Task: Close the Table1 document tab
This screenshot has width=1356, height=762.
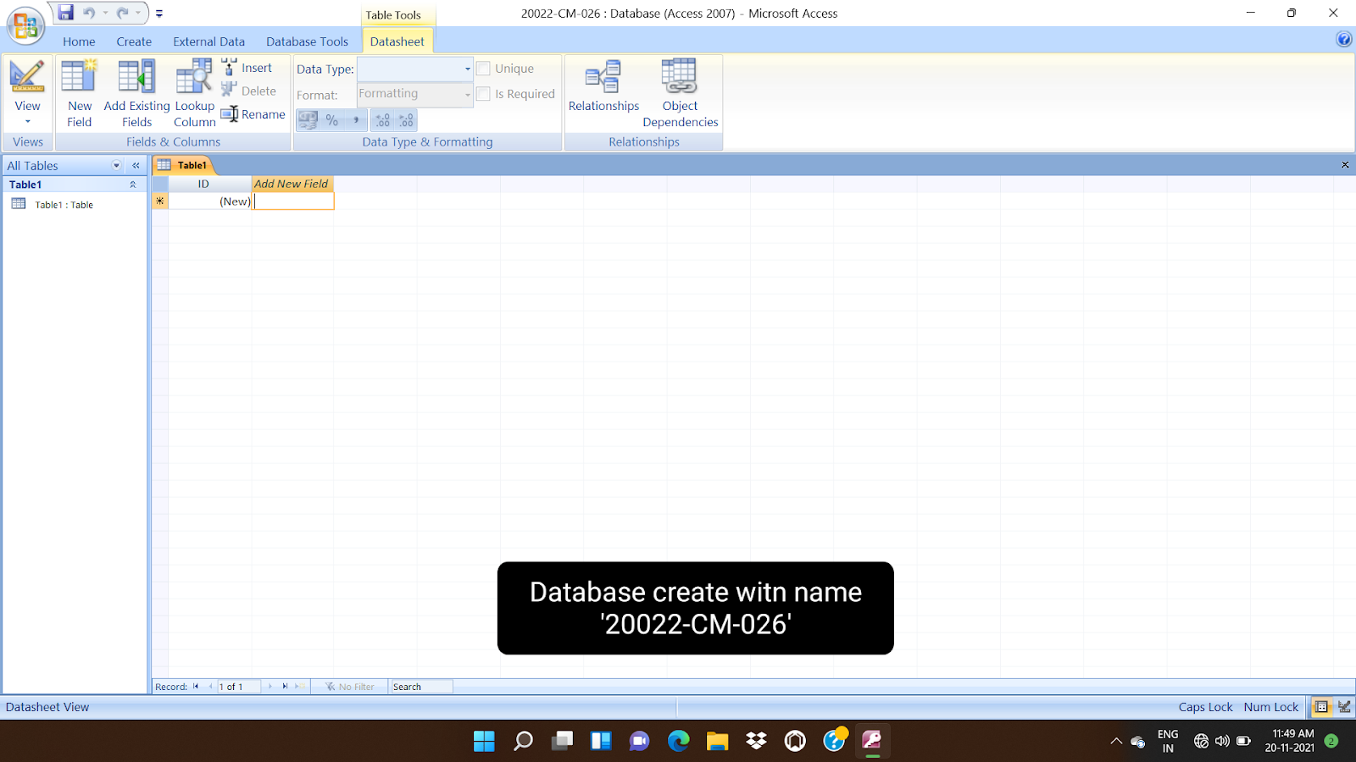Action: pos(1345,165)
